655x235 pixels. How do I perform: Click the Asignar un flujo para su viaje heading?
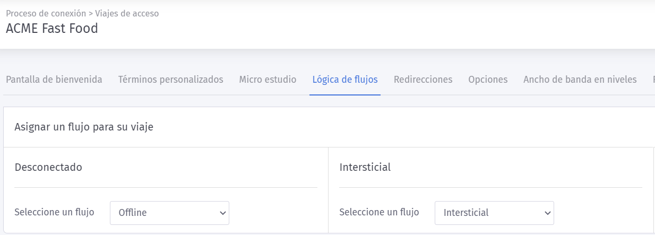(x=84, y=127)
